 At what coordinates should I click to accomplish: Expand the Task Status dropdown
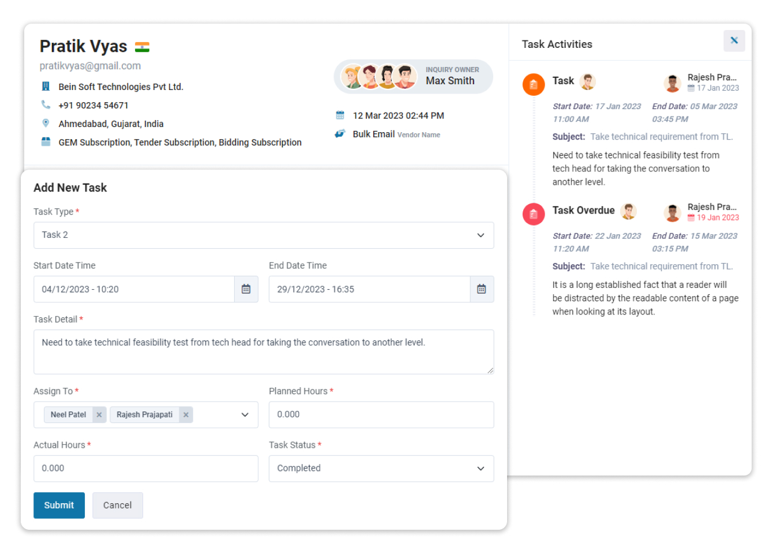480,469
